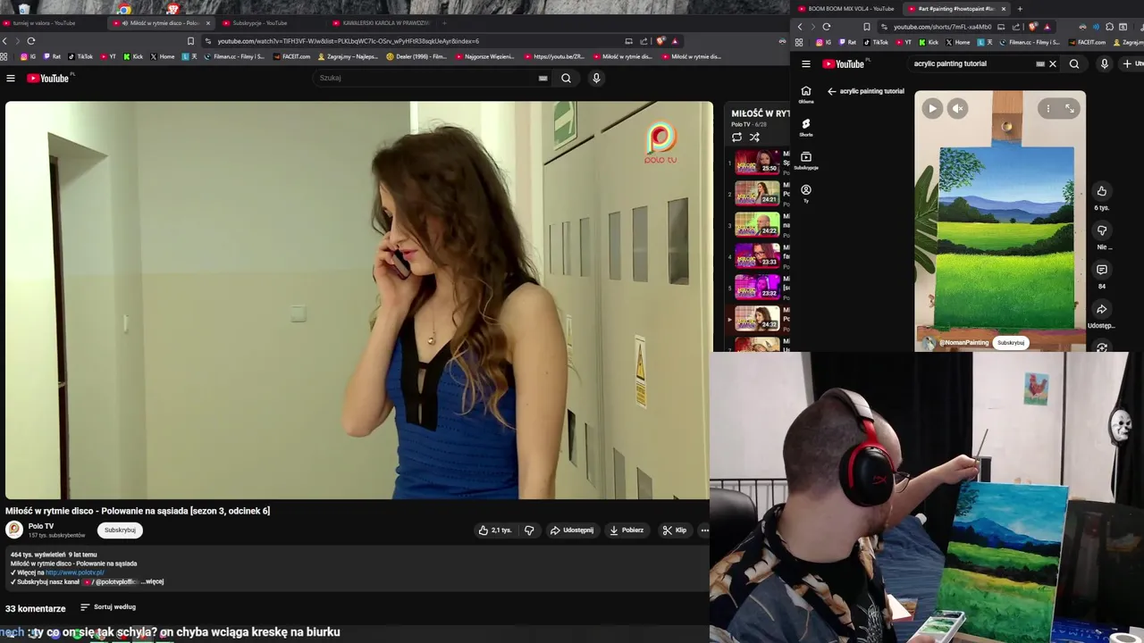Share the short via Udostępnij arrow
Viewport: 1144px width, 643px height.
tap(1102, 309)
